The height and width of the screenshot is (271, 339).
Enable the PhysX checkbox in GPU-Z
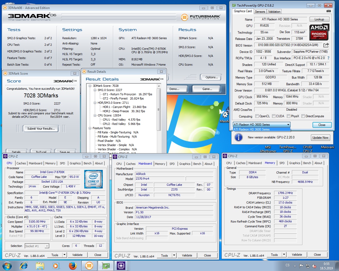pyautogui.click(x=288, y=116)
